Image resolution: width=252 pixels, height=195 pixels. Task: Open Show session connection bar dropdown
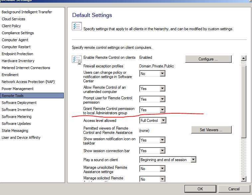(x=162, y=151)
